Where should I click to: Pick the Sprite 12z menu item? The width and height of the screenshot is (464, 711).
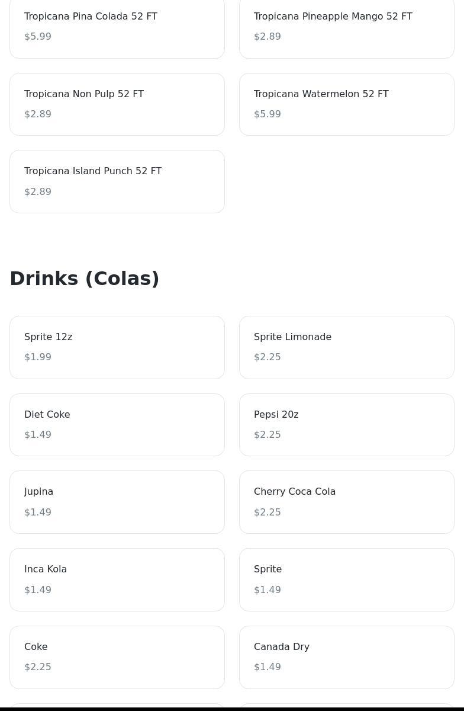117,347
